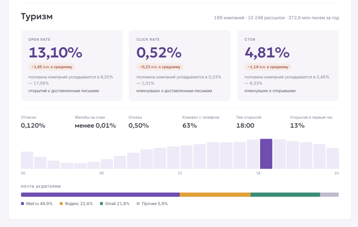
Task: Click the ПОЧТА АУДИТОРИИ heading
Action: tap(41, 186)
